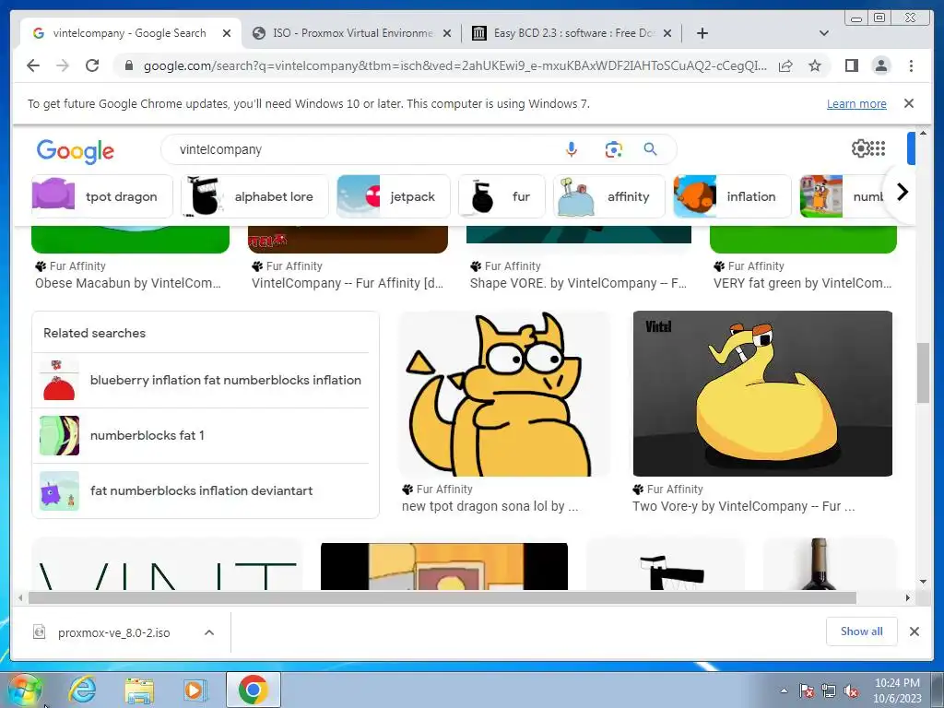Close the vintelcompany Google Search tab

pos(227,33)
